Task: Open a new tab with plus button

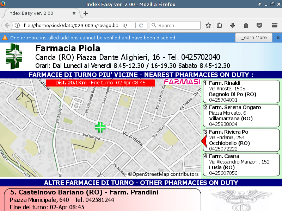Action: [x=85, y=13]
